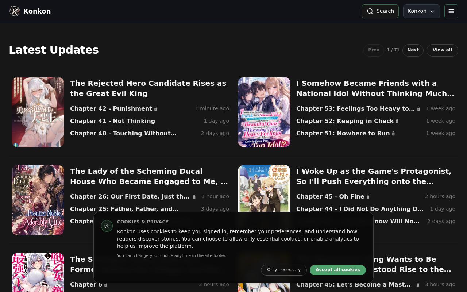Open the National Idol series cover thumbnail
The image size is (467, 292).
point(264,112)
